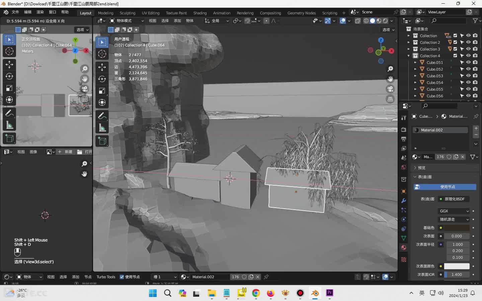Open the Tool properties tab
The width and height of the screenshot is (482, 301).
pyautogui.click(x=404, y=118)
